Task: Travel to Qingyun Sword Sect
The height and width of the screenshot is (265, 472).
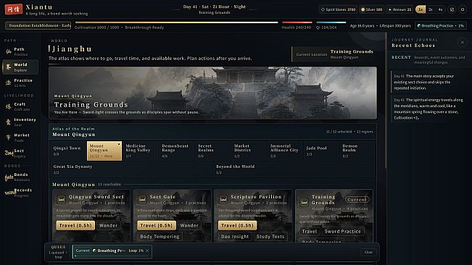Action: (75, 225)
